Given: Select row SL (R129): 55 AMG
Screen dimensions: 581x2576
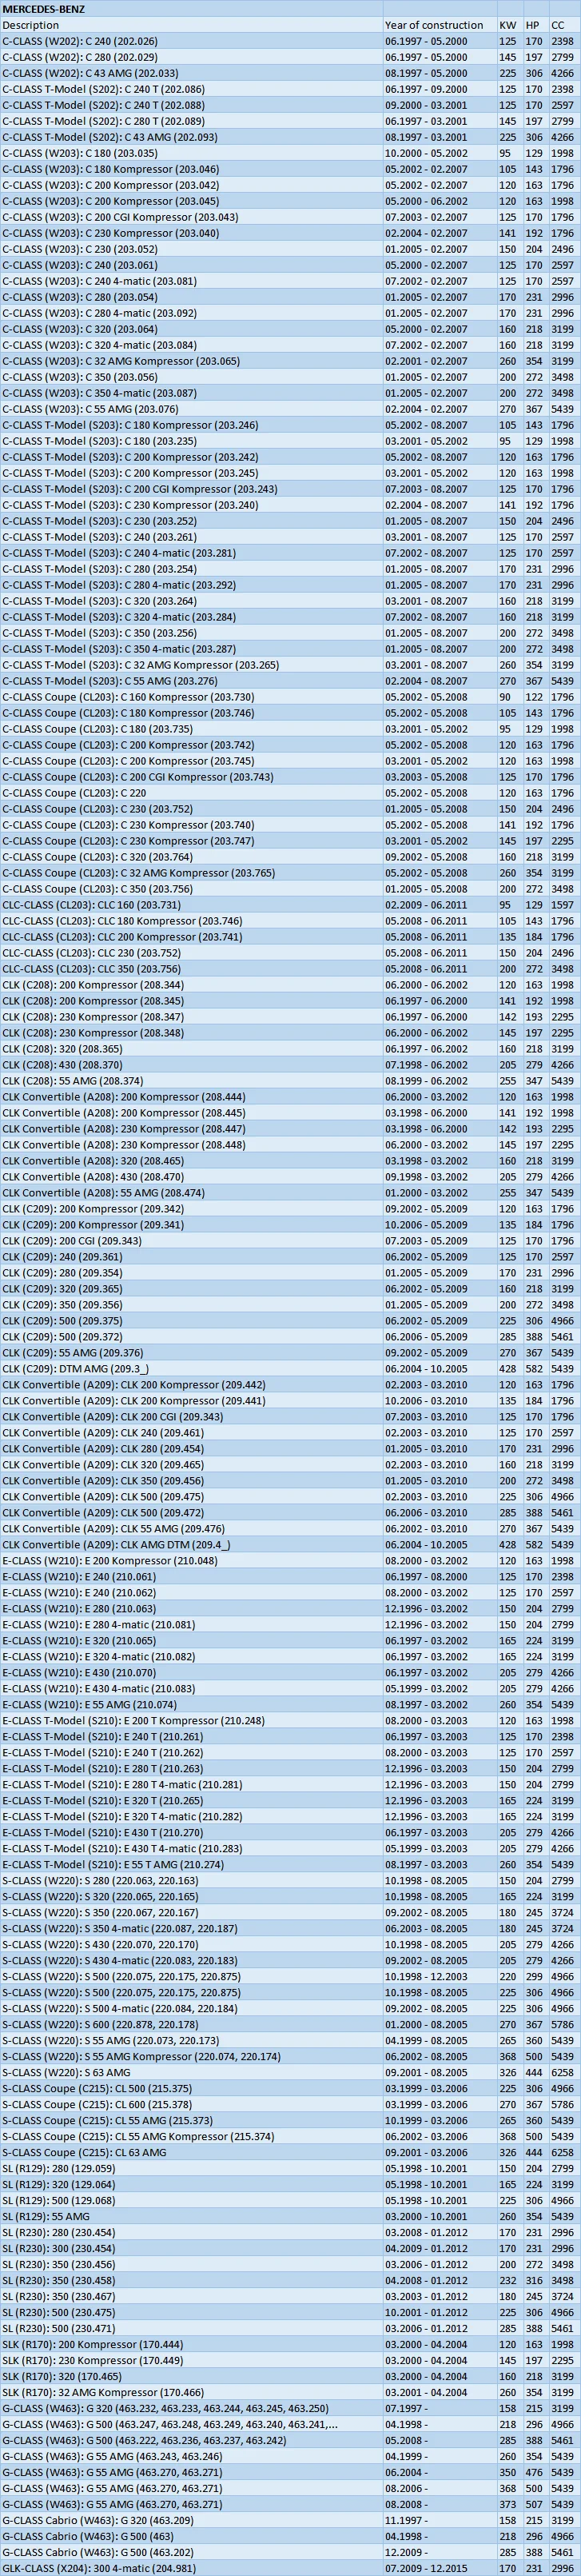Looking at the screenshot, I should [x=290, y=2217].
